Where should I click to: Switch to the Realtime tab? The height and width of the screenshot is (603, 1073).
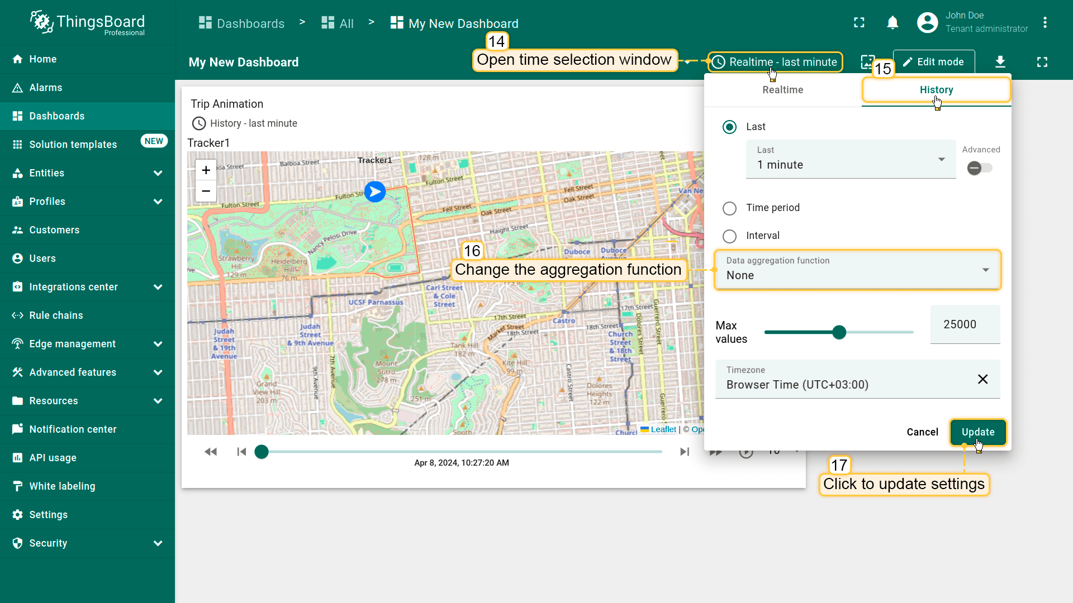(x=782, y=90)
